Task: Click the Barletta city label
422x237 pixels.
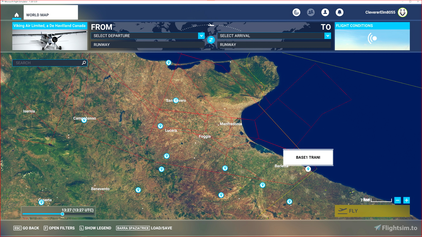Action: pos(282,166)
